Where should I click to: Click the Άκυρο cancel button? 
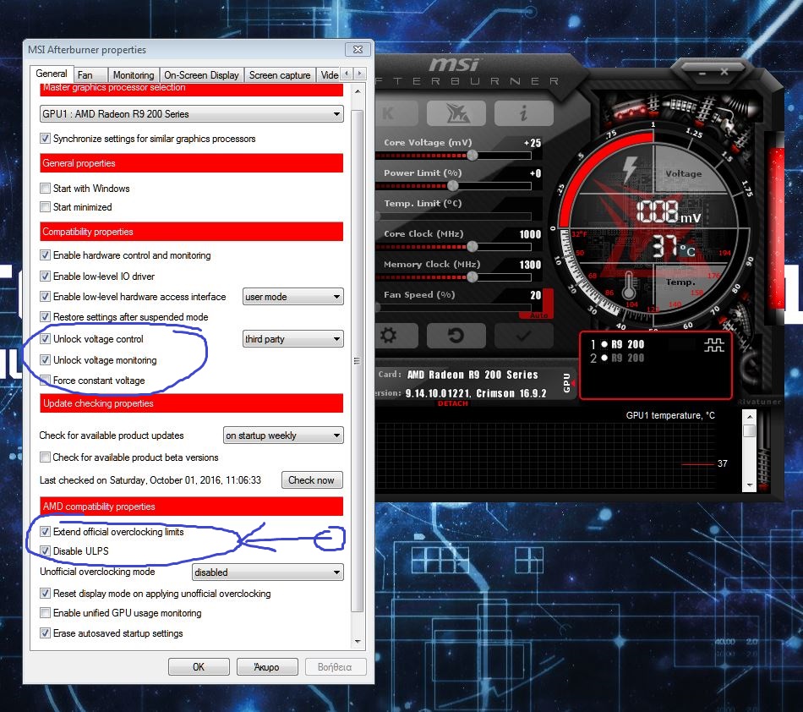267,667
